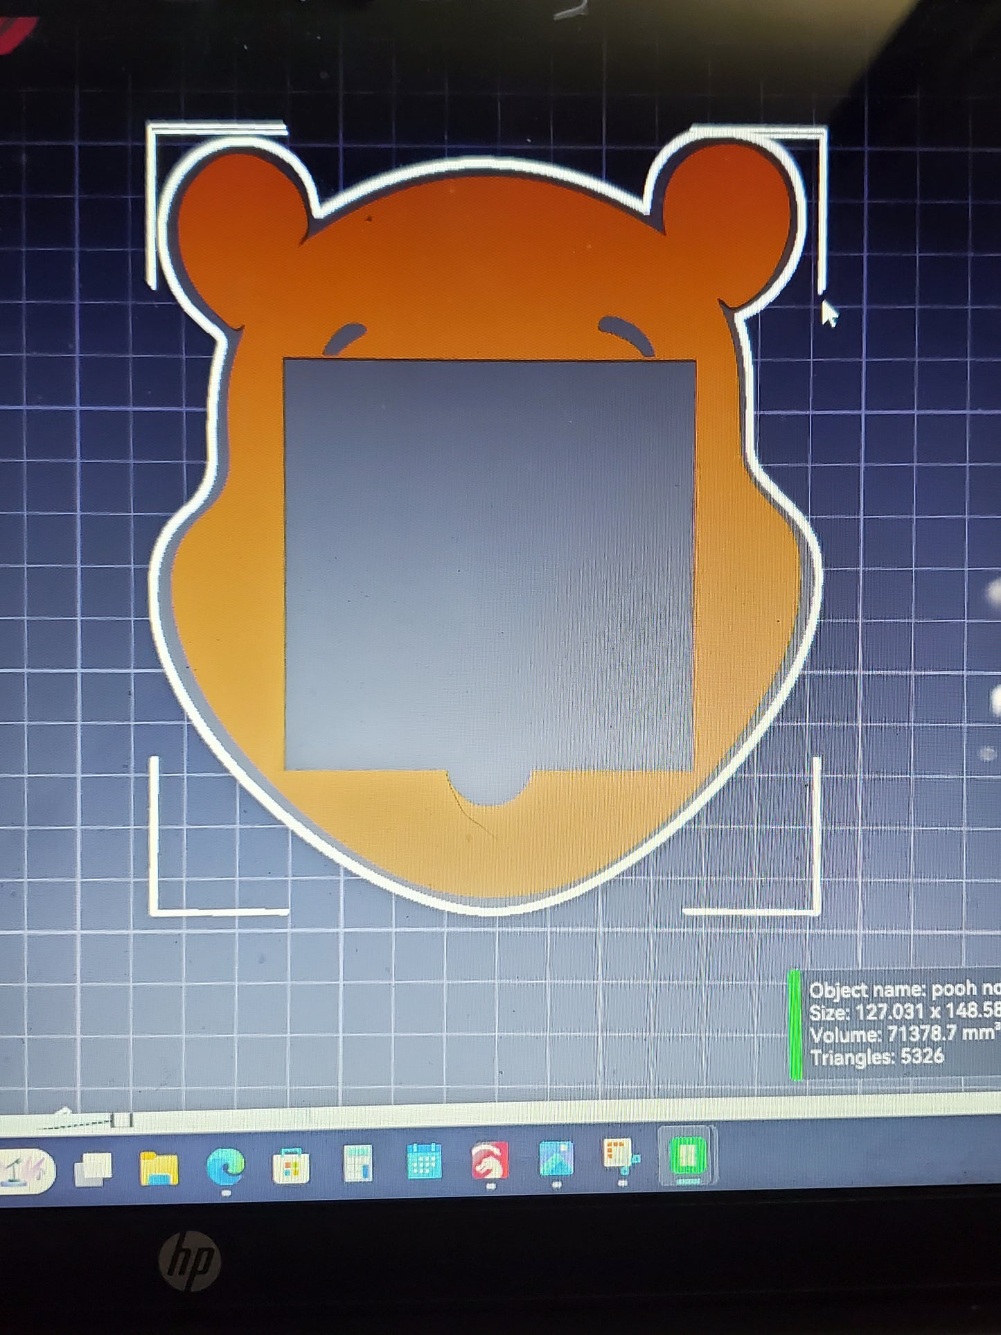Click the 'Volume: 71378.7 mm³' text

(904, 1034)
